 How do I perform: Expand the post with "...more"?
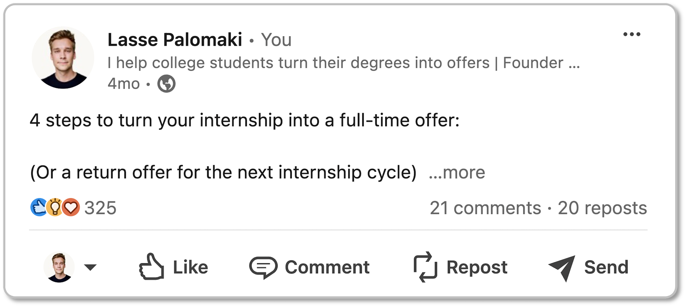(x=457, y=173)
